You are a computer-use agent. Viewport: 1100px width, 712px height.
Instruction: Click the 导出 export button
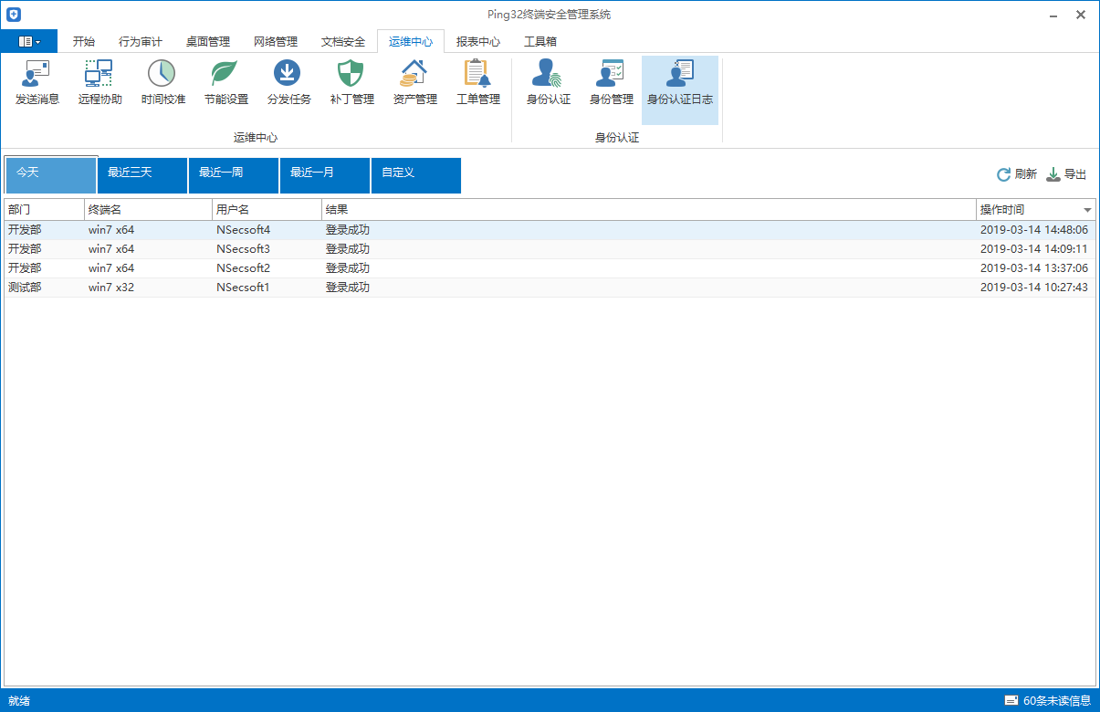pyautogui.click(x=1066, y=174)
